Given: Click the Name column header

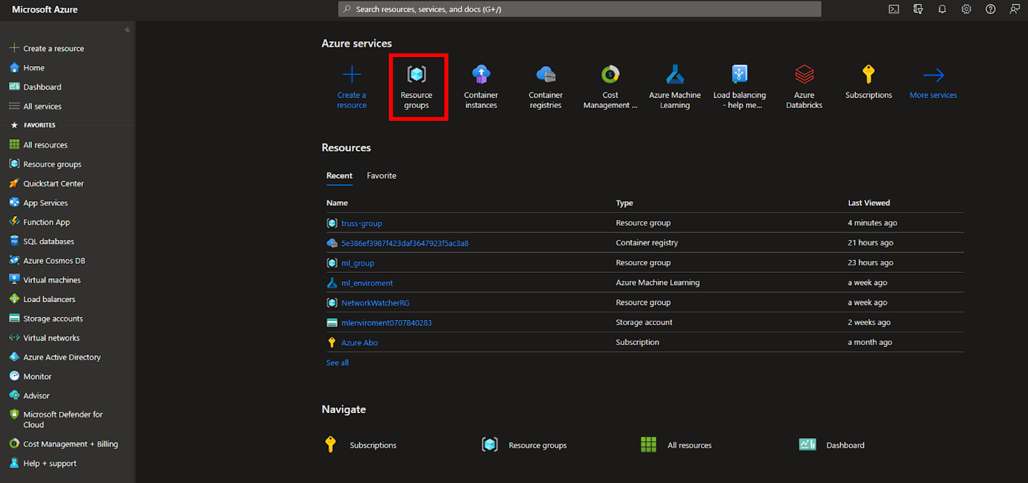Looking at the screenshot, I should 337,203.
